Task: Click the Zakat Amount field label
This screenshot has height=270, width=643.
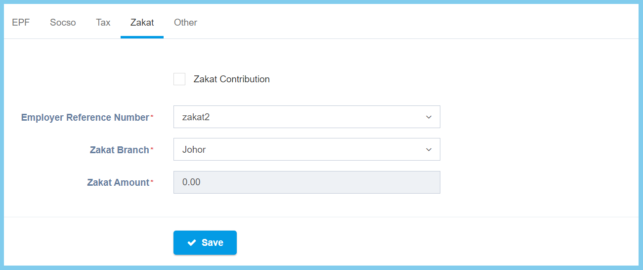Action: tap(118, 183)
